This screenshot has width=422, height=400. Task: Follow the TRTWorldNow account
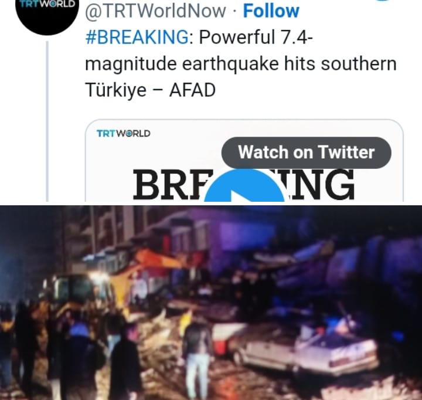pos(271,11)
